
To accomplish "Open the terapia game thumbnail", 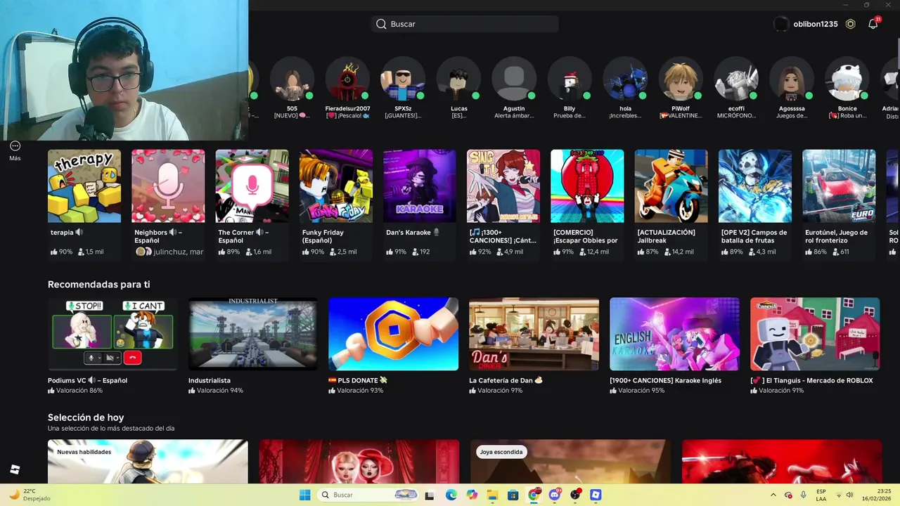I will [x=84, y=186].
